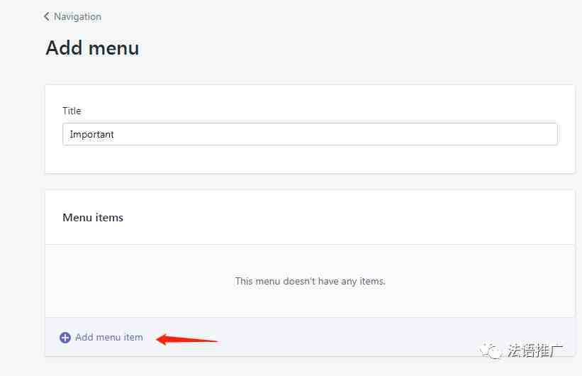Click the page background right of the Add menu heading
Viewport: 582px width, 376px height.
pyautogui.click(x=357, y=48)
